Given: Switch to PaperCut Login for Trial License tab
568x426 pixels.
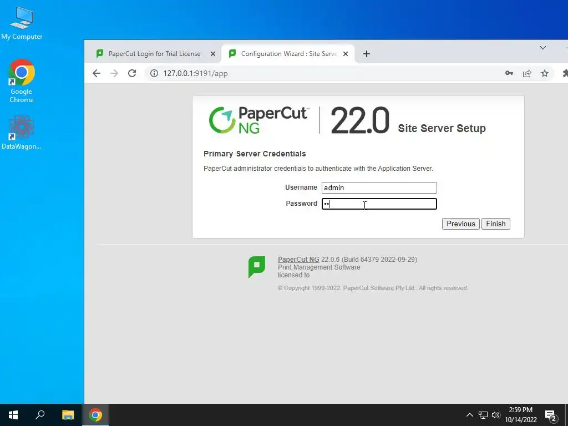Looking at the screenshot, I should pyautogui.click(x=154, y=54).
